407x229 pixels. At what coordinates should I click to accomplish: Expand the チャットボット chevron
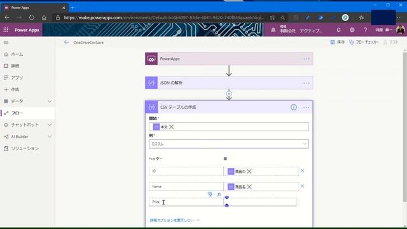(50, 125)
